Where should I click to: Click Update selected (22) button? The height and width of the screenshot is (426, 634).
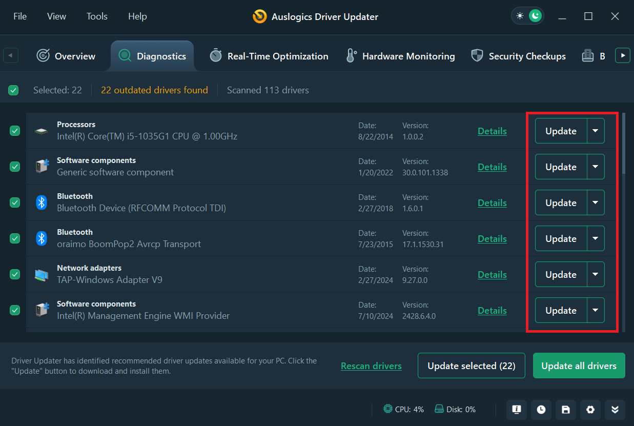(472, 366)
